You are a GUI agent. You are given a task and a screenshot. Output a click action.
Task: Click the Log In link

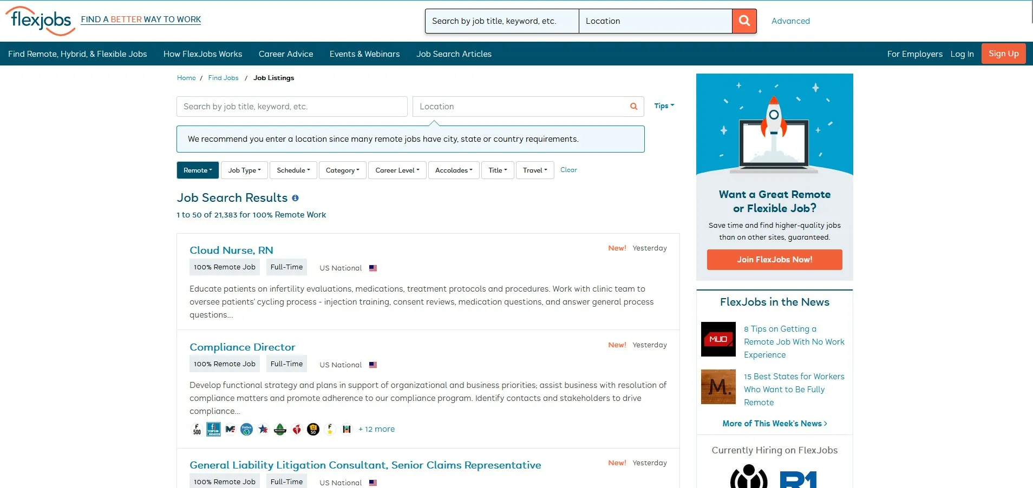pos(962,54)
